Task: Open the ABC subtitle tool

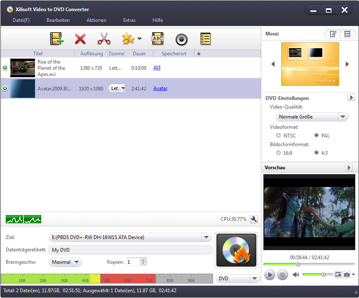Action: pos(158,38)
